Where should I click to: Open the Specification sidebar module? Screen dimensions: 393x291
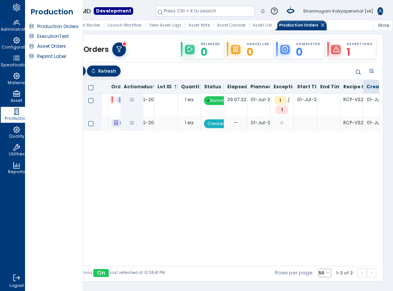(x=13, y=61)
